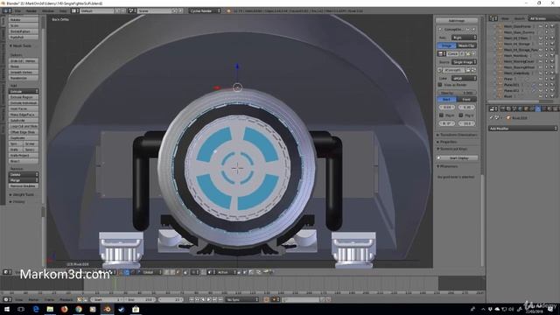Viewport: 560px width, 315px height.
Task: Open the Cycles Render engine dropdown
Action: coord(206,10)
